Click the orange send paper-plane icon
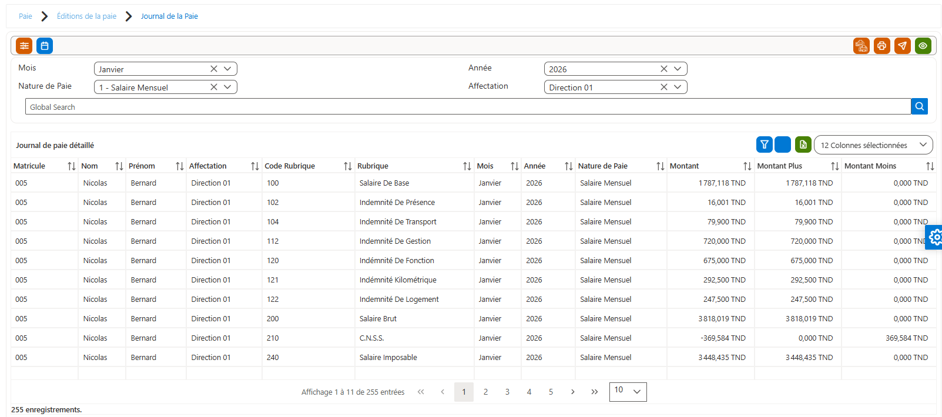Image resolution: width=942 pixels, height=417 pixels. pos(903,46)
